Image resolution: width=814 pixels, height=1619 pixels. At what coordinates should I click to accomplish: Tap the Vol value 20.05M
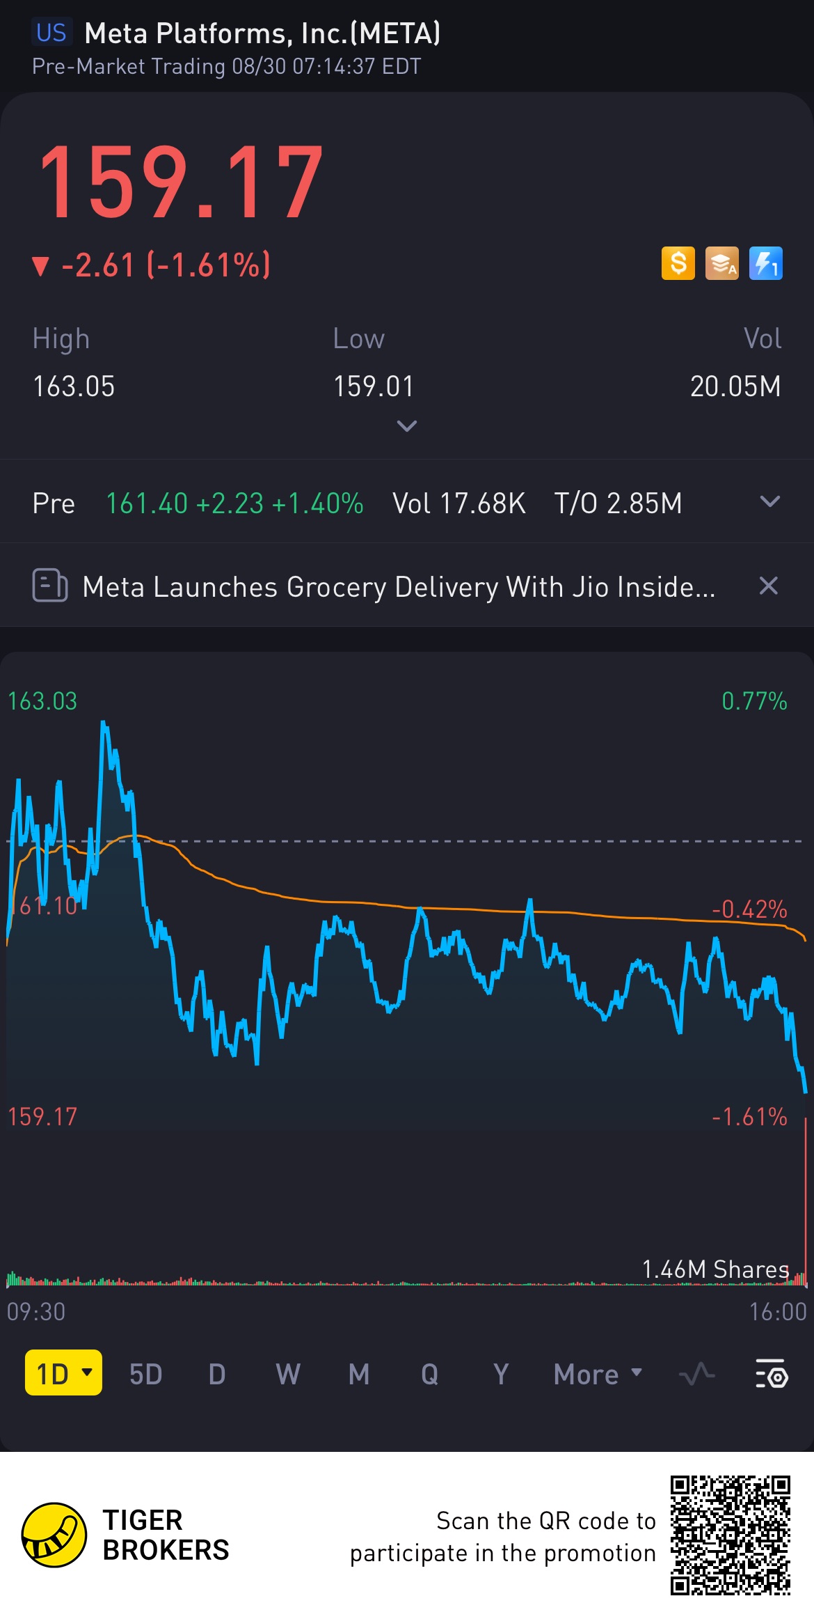coord(735,386)
